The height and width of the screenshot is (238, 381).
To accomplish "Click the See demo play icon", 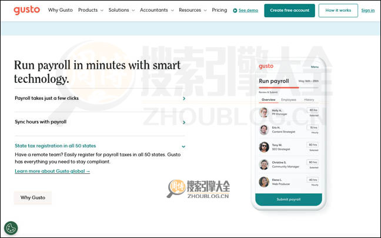I will pyautogui.click(x=235, y=11).
